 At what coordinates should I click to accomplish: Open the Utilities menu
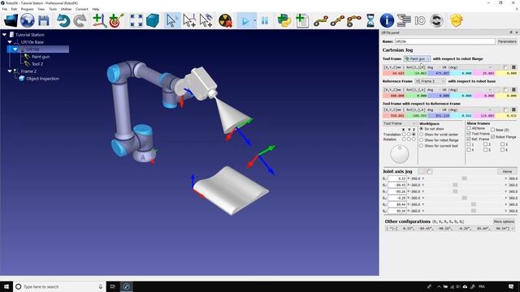tap(67, 9)
